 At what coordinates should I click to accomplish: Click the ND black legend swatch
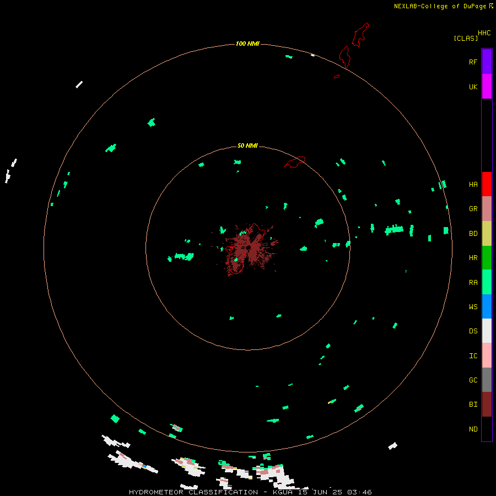pyautogui.click(x=487, y=429)
